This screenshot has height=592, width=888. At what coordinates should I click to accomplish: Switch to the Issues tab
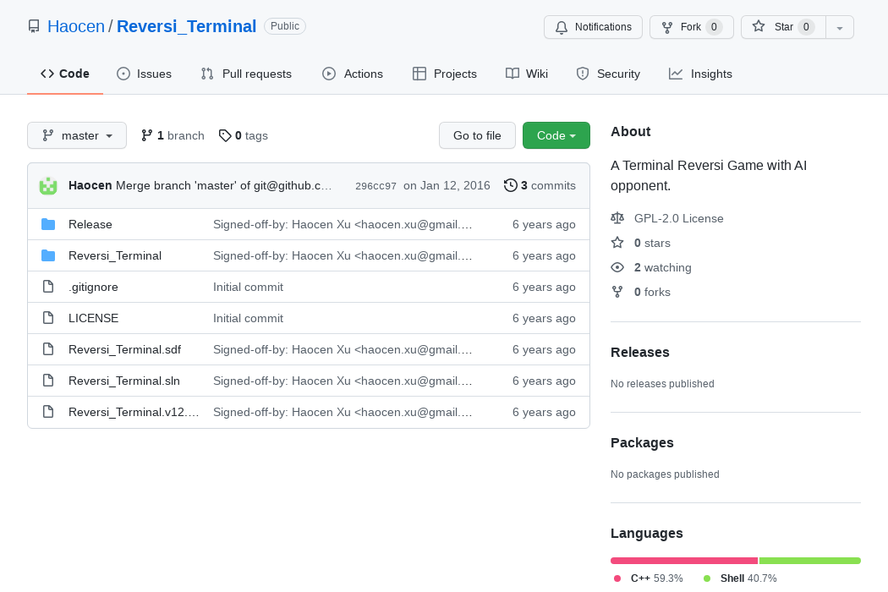coord(144,74)
